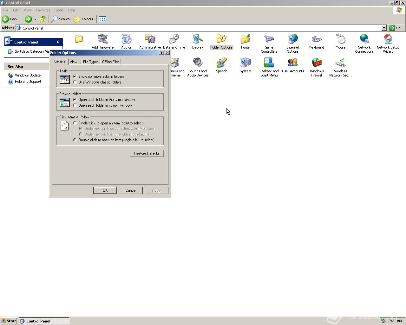Open the System icon
This screenshot has width=406, height=325.
[245, 65]
